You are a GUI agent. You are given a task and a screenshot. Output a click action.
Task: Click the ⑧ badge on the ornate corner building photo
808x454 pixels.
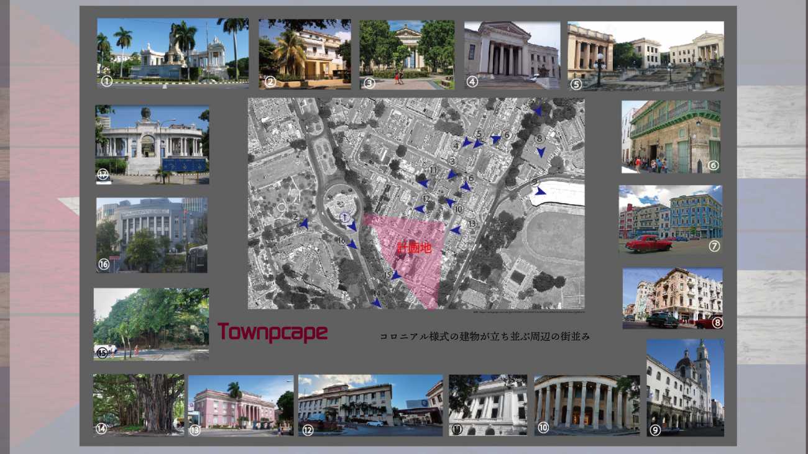(718, 323)
